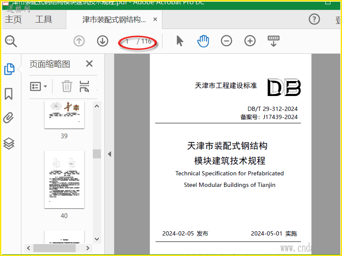Show the page thumbnails panel icon

tap(9, 69)
